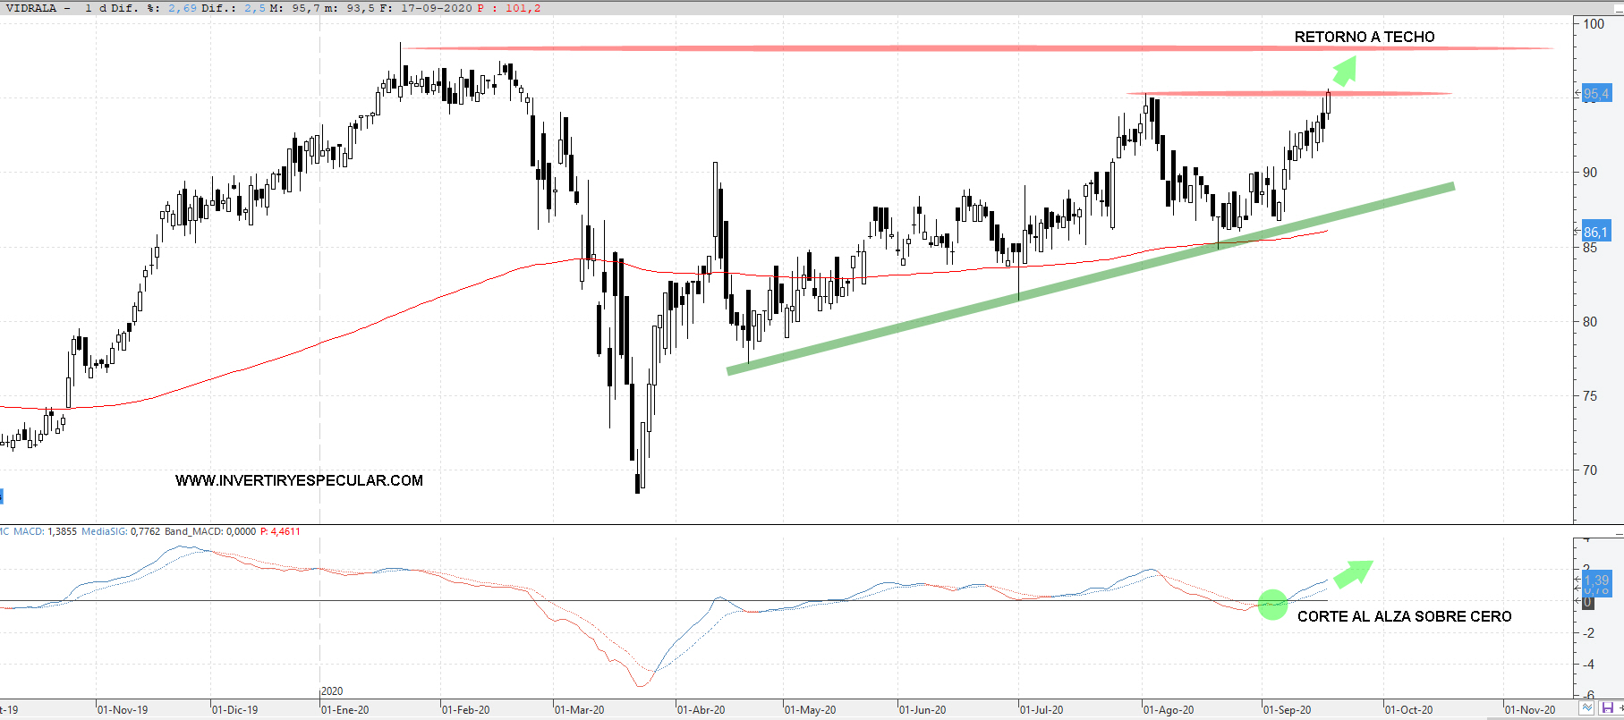
Task: Click the dark zero-level tag on MACD axis
Action: pyautogui.click(x=1588, y=602)
